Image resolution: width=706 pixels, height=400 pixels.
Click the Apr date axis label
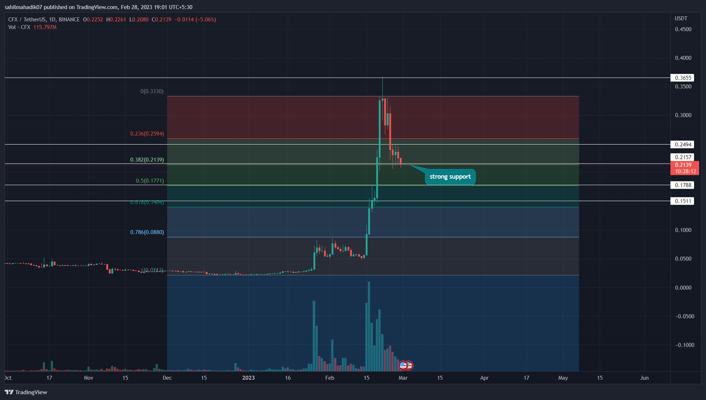pyautogui.click(x=484, y=378)
